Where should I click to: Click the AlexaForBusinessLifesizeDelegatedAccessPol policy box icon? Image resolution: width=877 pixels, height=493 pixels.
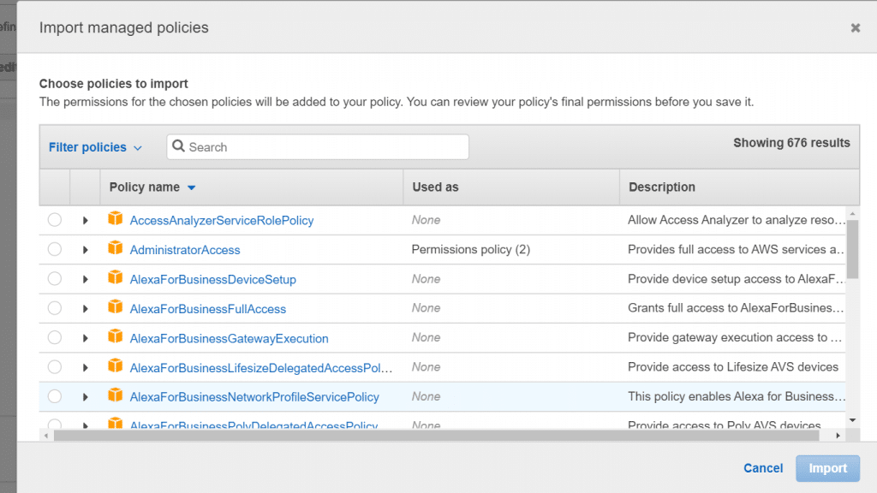pos(116,365)
